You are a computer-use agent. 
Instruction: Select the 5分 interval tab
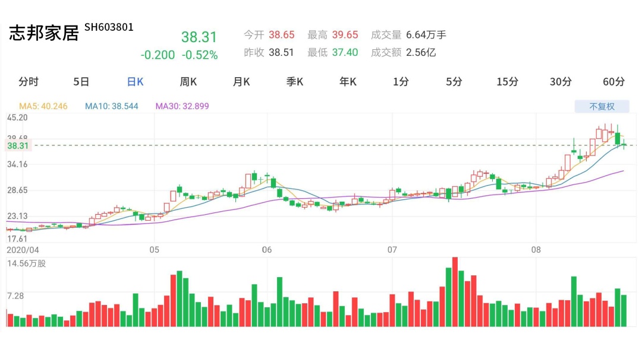click(454, 82)
